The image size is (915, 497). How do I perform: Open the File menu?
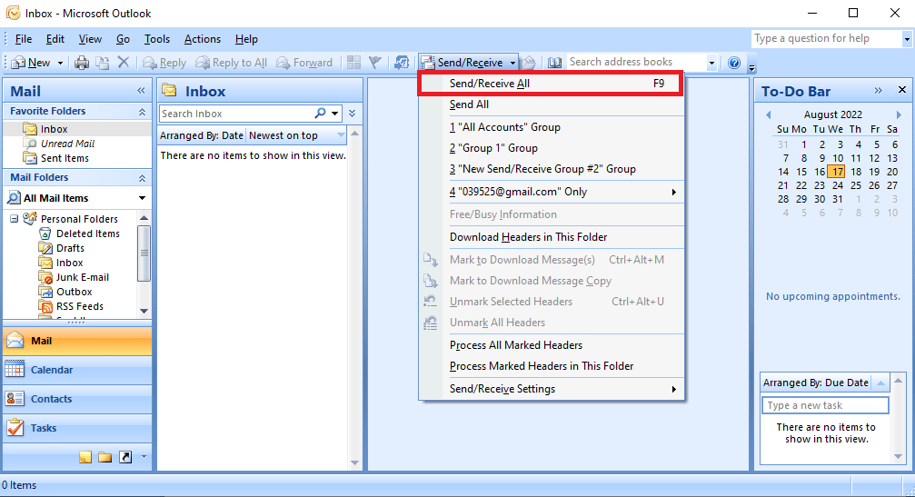click(24, 39)
